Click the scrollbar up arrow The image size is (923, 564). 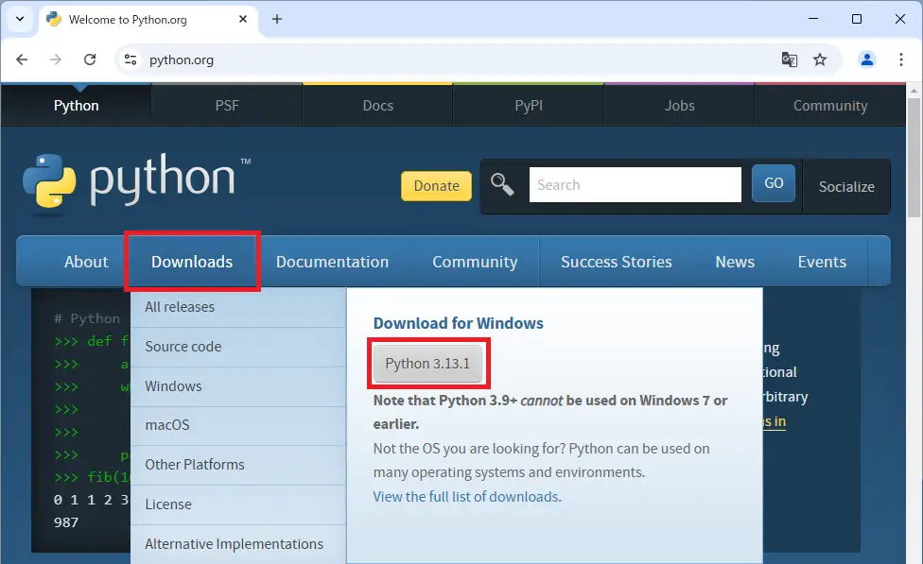pyautogui.click(x=914, y=91)
